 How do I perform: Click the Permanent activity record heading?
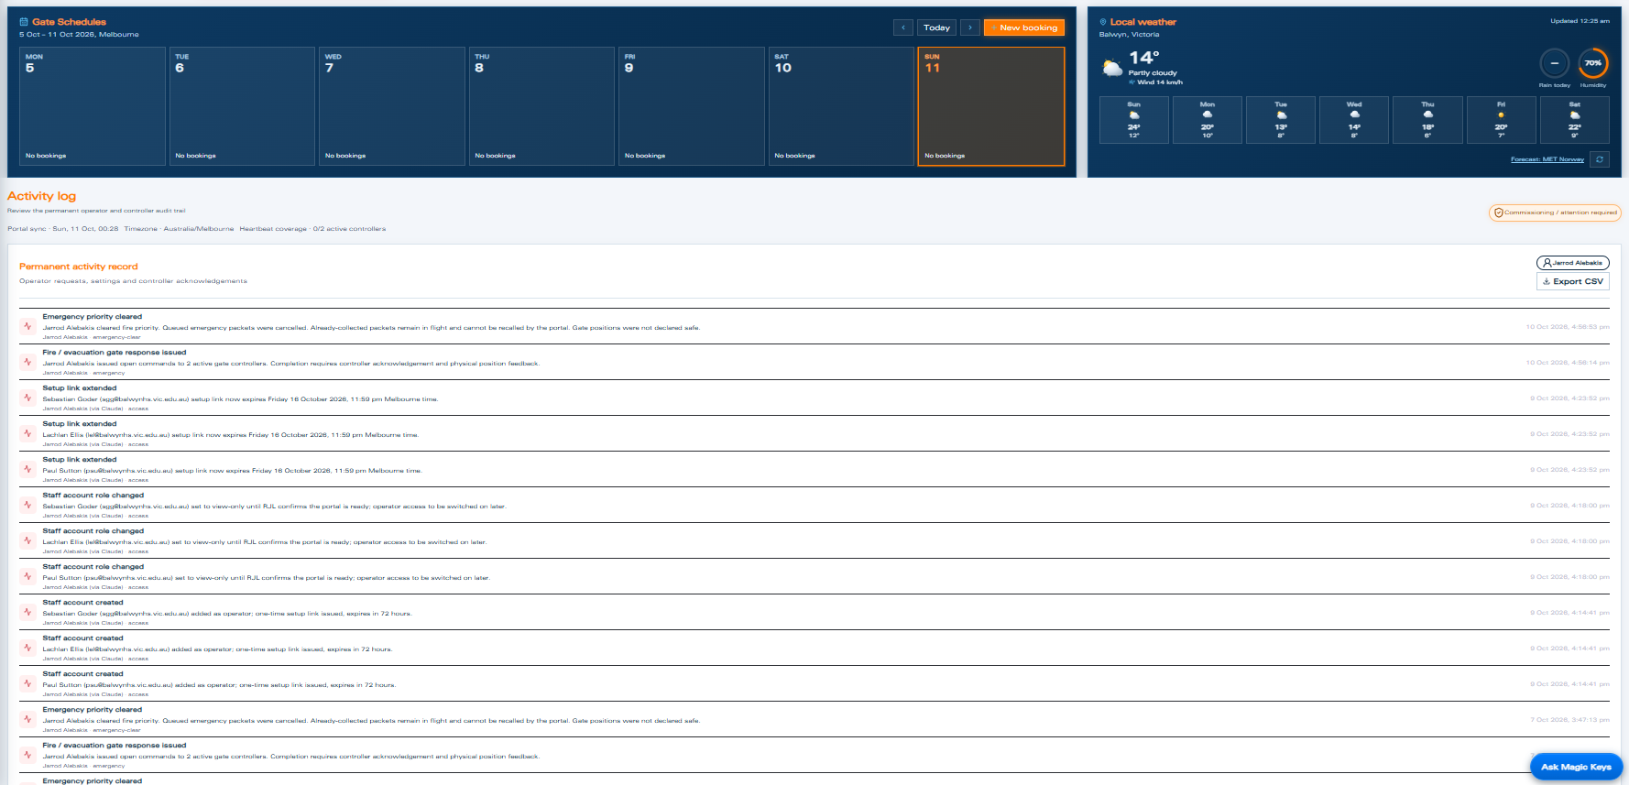coord(79,267)
